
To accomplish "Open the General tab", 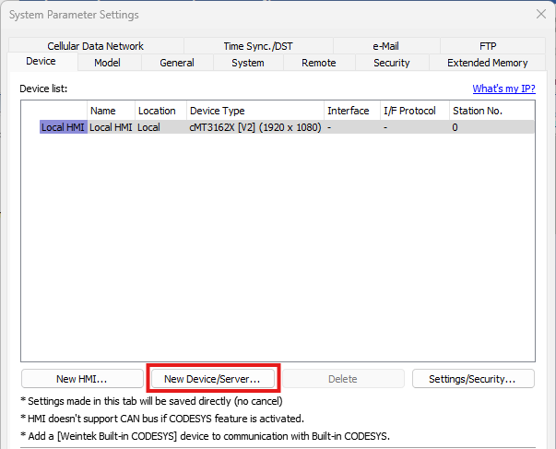I will click(177, 63).
